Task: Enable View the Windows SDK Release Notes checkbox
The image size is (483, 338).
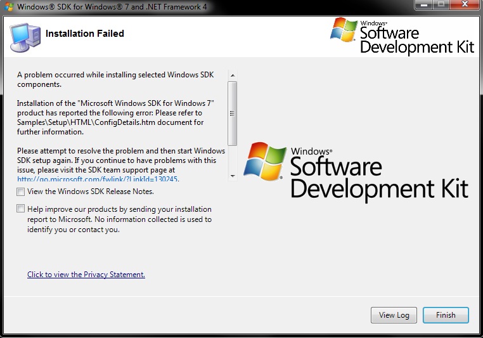Action: (21, 192)
